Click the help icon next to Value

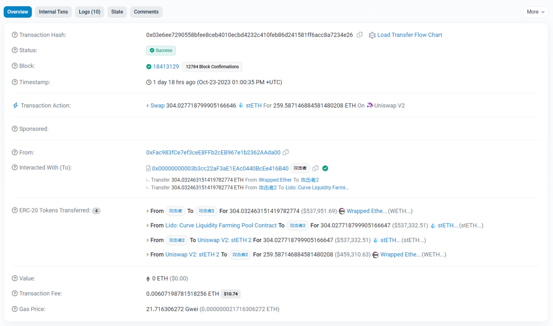(x=14, y=278)
